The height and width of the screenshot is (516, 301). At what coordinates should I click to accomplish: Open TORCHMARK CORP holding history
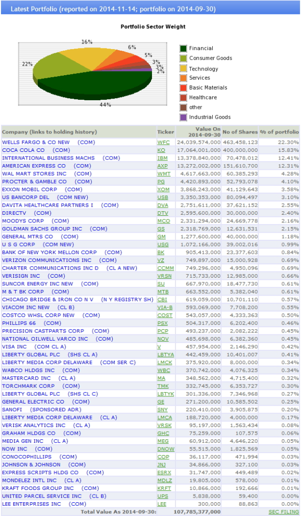(41, 386)
